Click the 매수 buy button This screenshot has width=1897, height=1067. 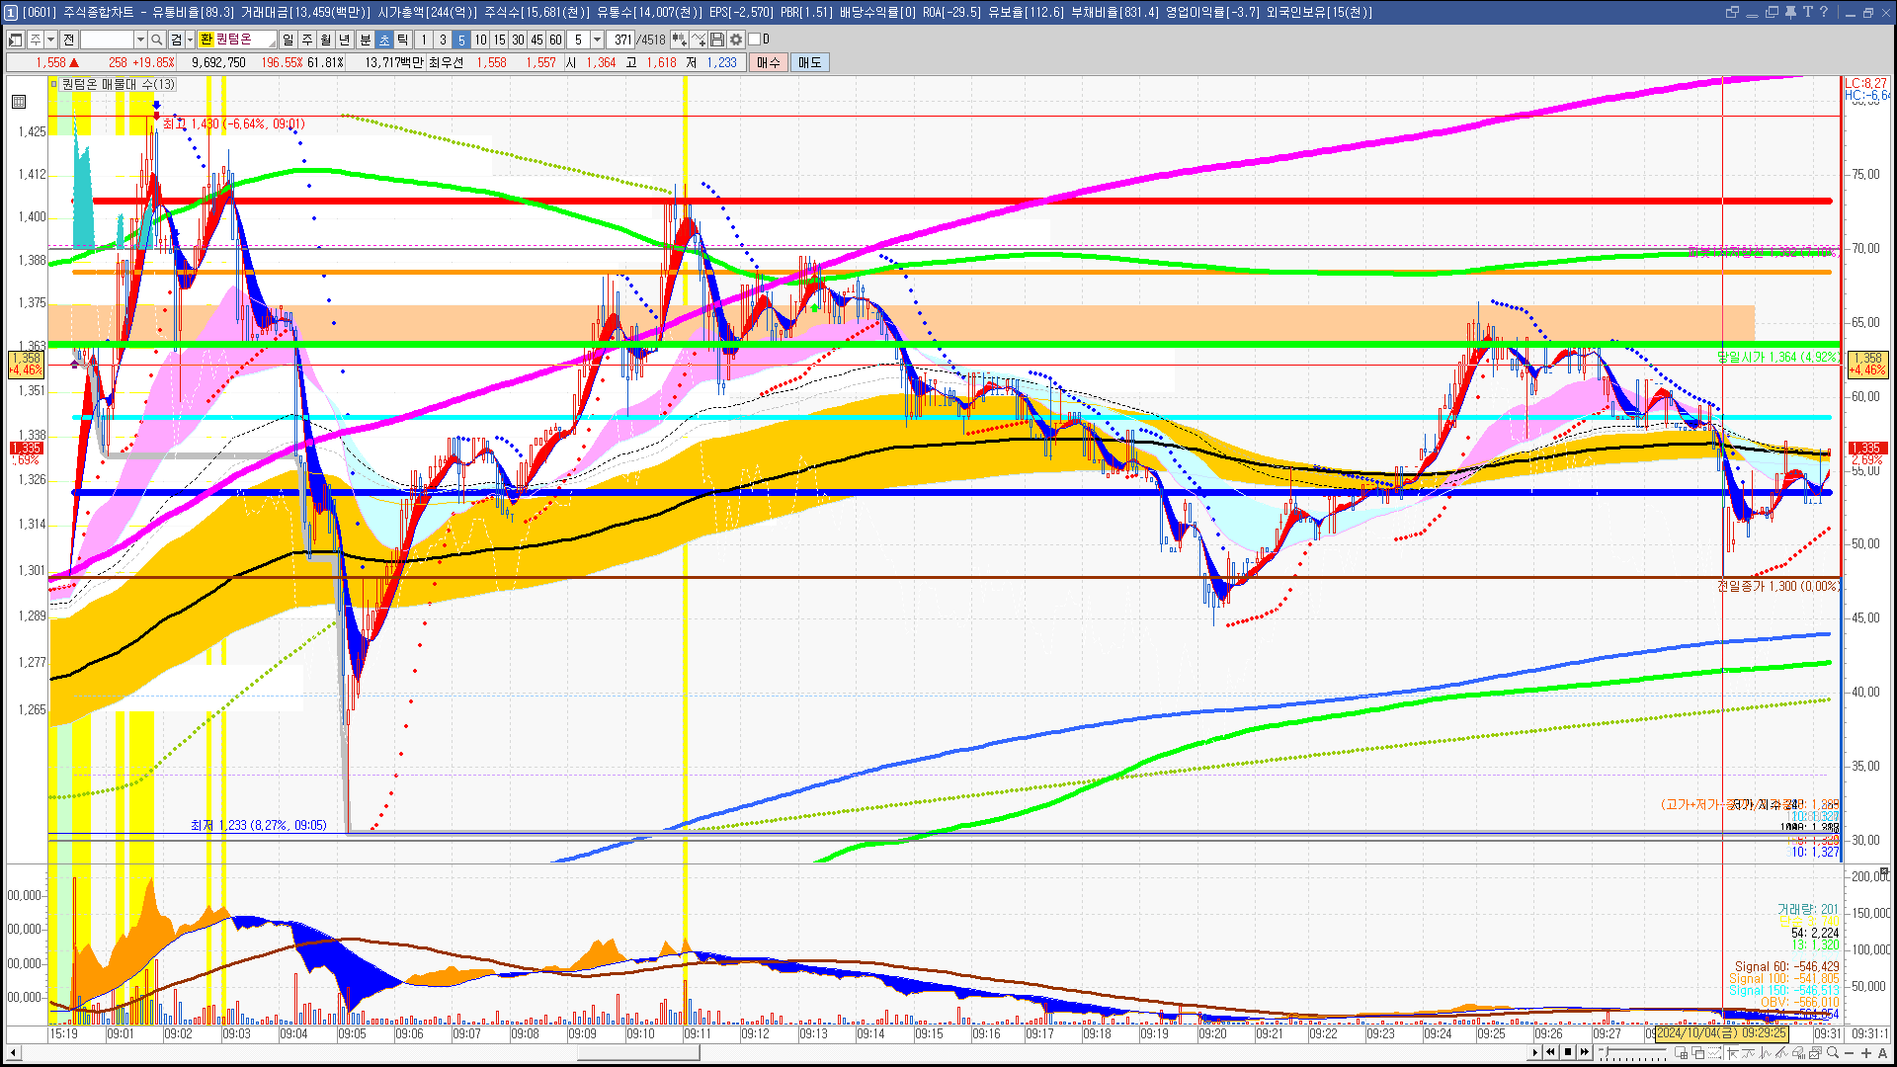pos(769,62)
